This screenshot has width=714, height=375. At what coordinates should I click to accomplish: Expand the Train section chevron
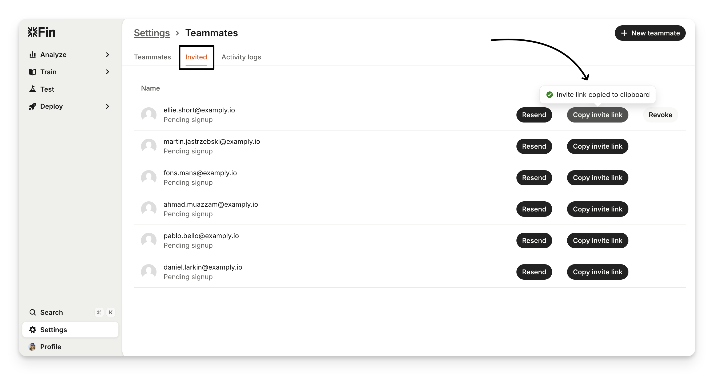(107, 72)
